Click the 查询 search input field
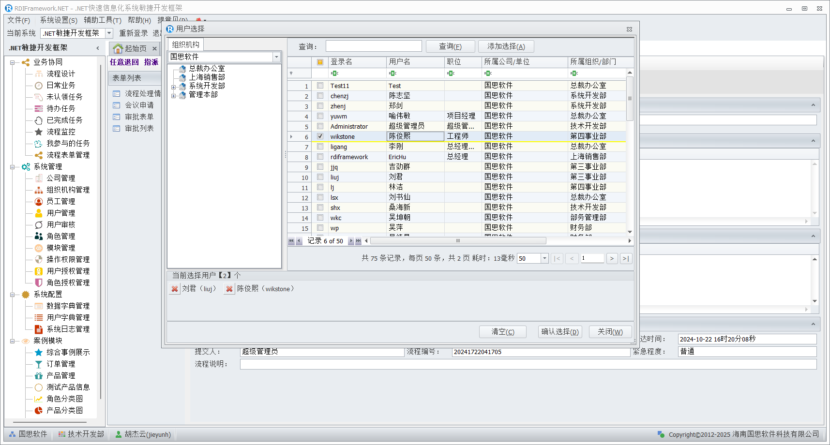The image size is (830, 445). click(x=374, y=46)
